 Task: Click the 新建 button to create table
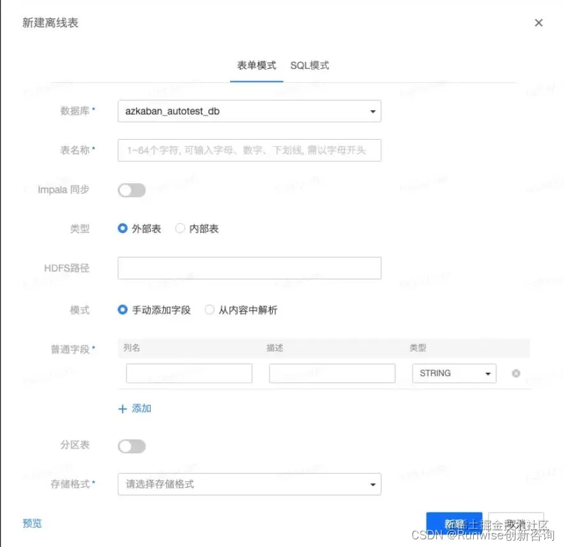[454, 522]
